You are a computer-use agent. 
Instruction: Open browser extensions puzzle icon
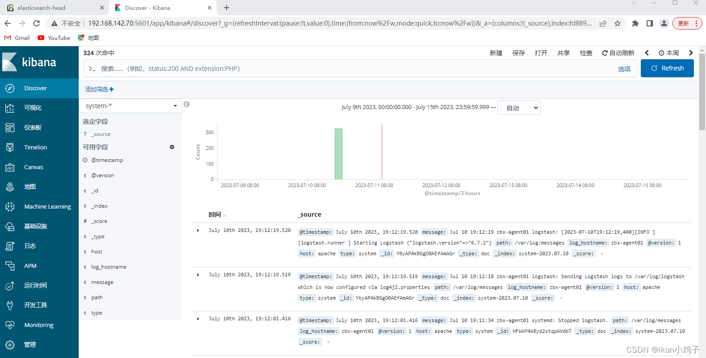635,23
